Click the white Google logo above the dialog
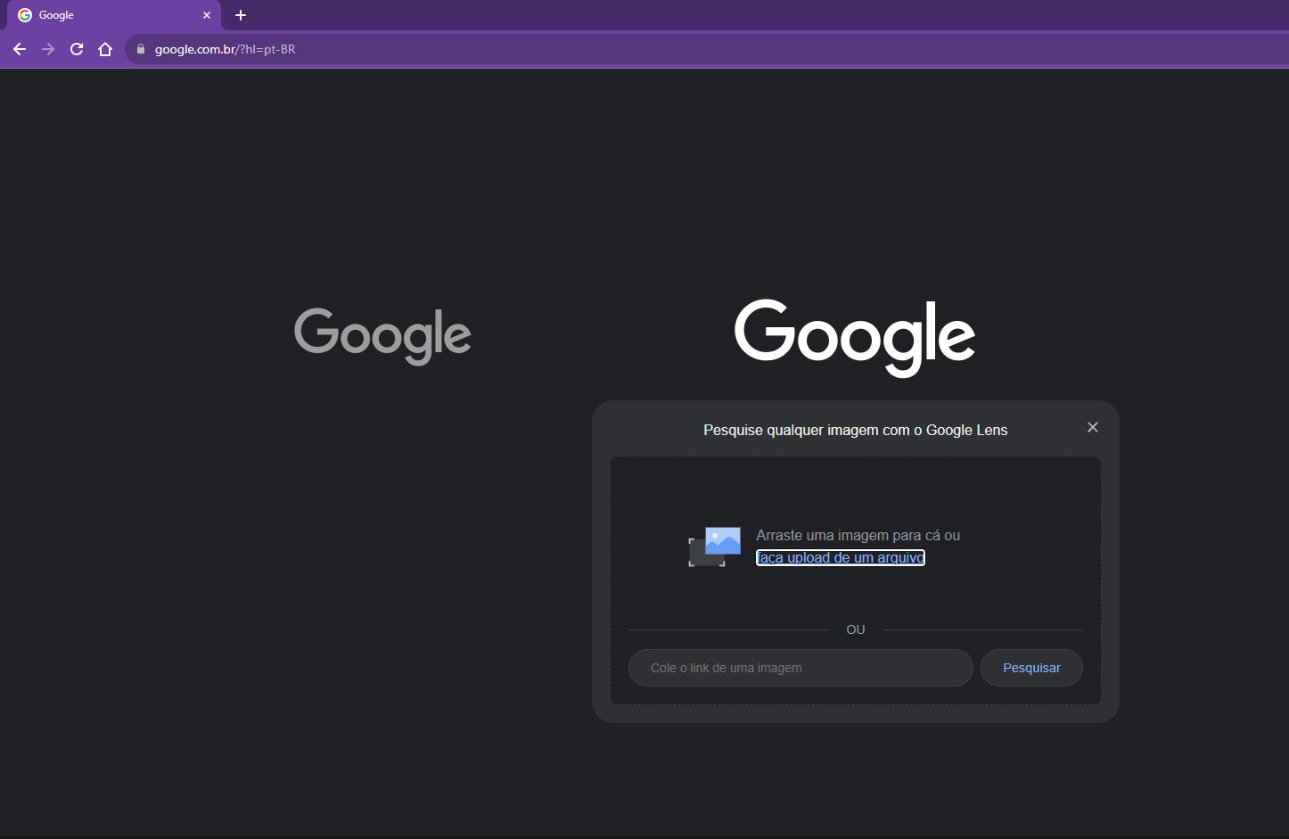 tap(855, 337)
